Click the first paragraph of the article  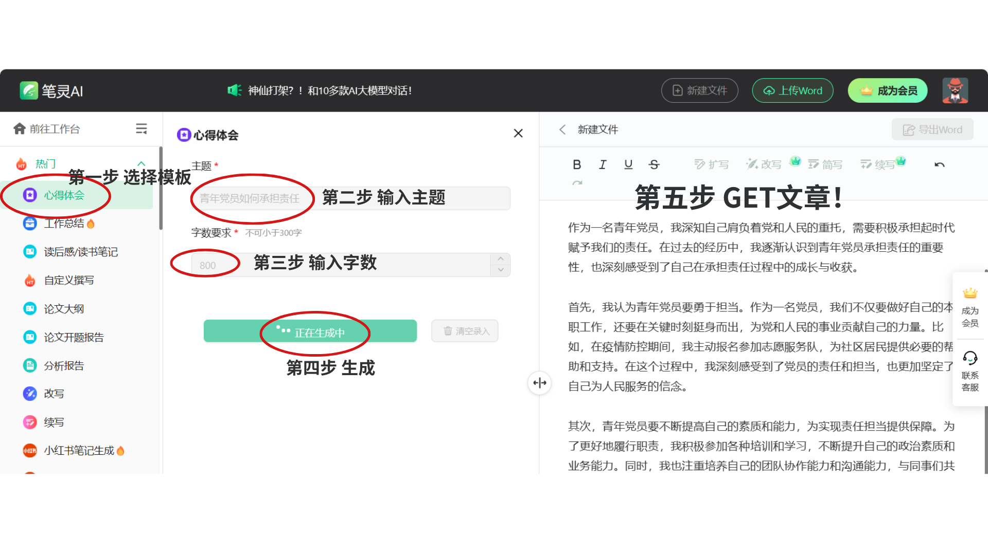coord(761,248)
